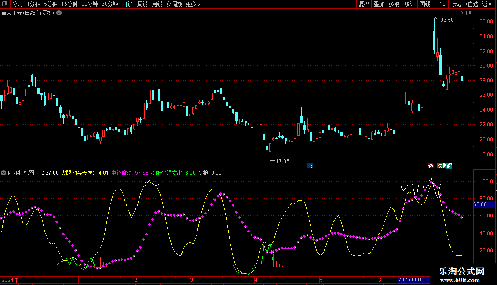Click the 快枪: 0.00 label
This screenshot has width=497, height=285.
(210, 173)
